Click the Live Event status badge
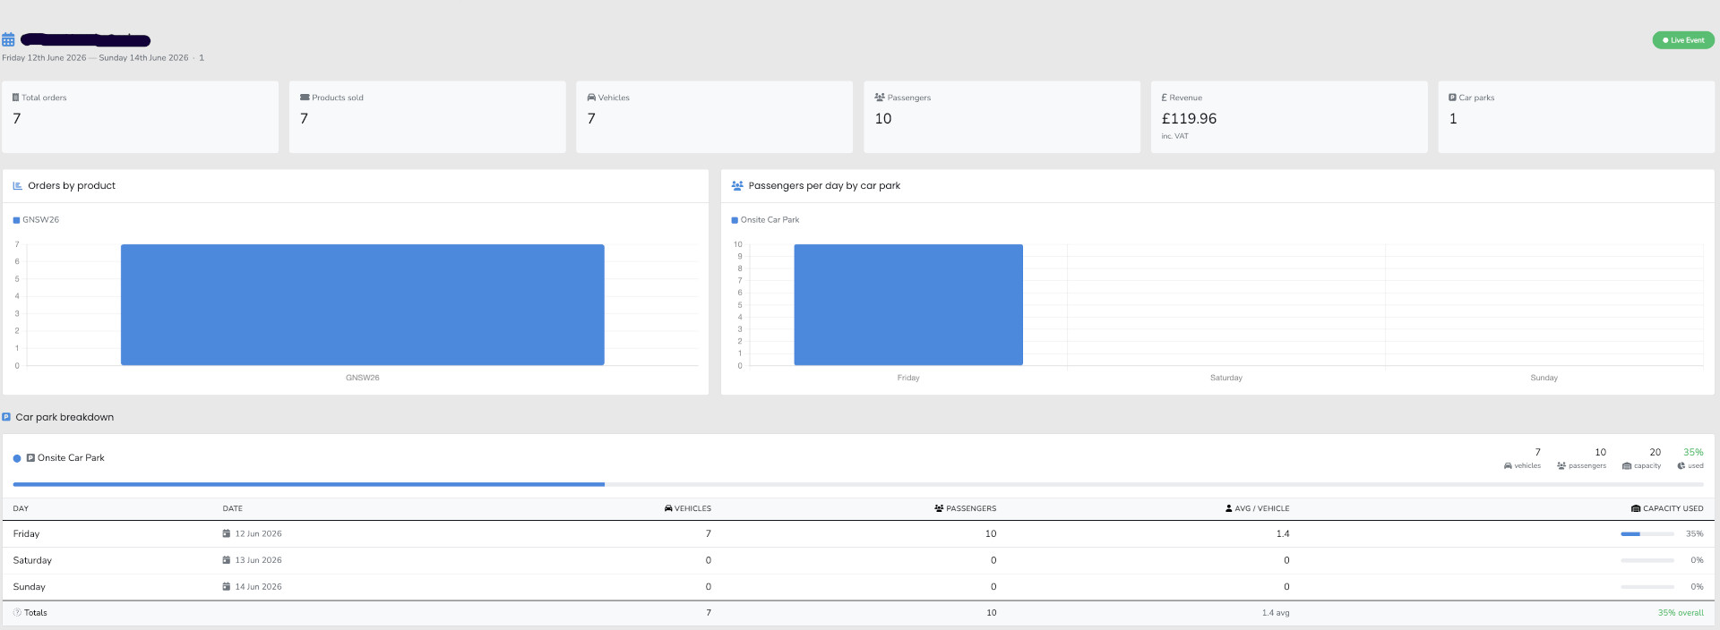The height and width of the screenshot is (630, 1720). pyautogui.click(x=1683, y=40)
